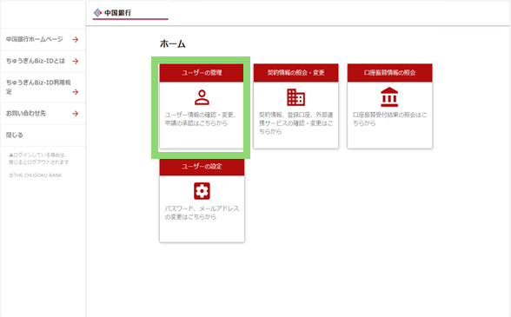Click the 中国銀行 logo in header

(x=112, y=13)
